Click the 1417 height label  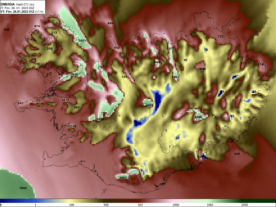tap(65, 100)
